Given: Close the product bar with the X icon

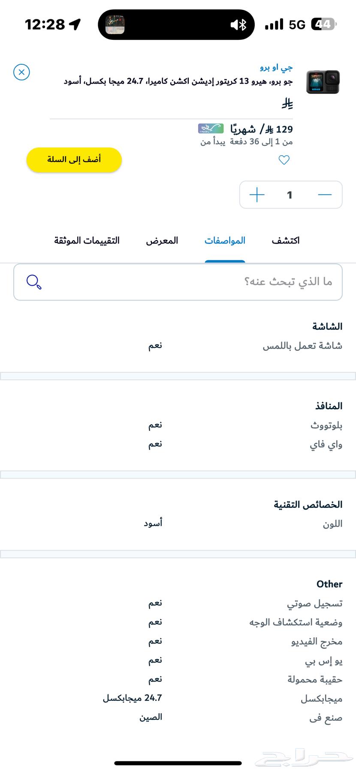Looking at the screenshot, I should click(x=21, y=72).
